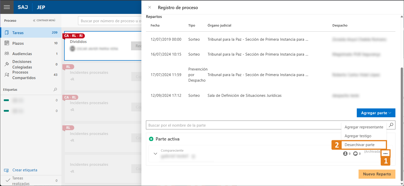Open the Tareas section
The image size is (404, 186).
[31, 33]
